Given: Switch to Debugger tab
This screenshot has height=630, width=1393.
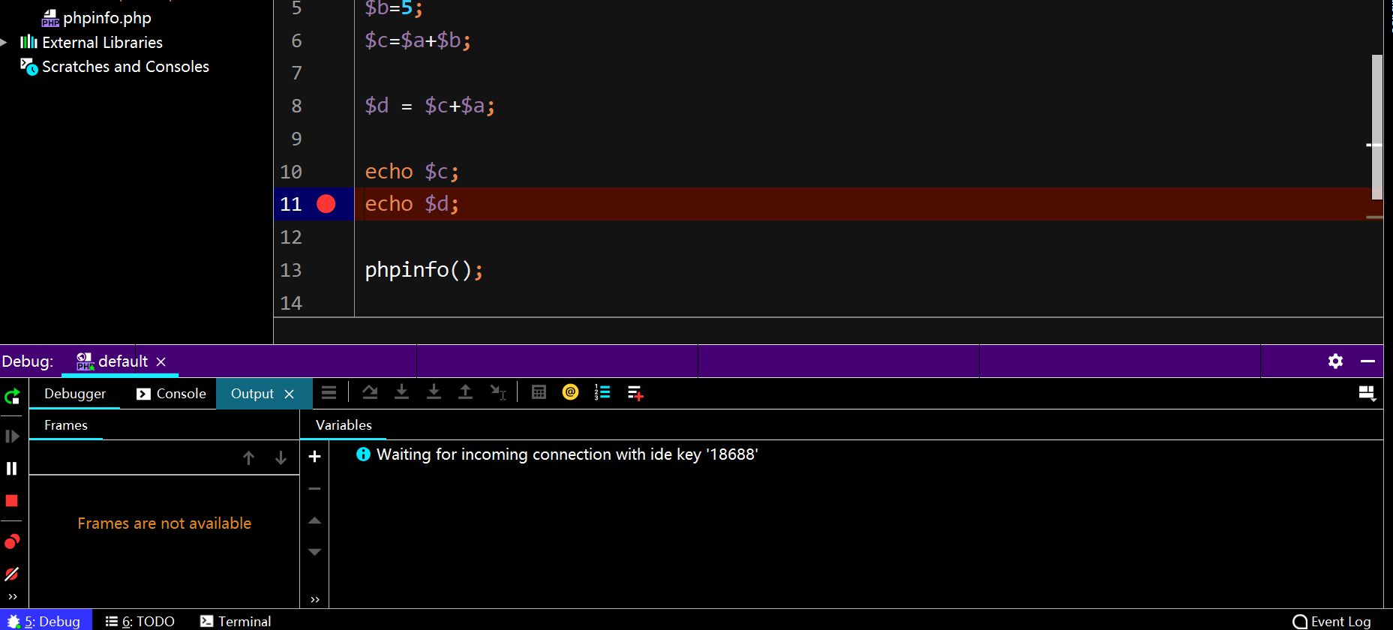Looking at the screenshot, I should [75, 394].
